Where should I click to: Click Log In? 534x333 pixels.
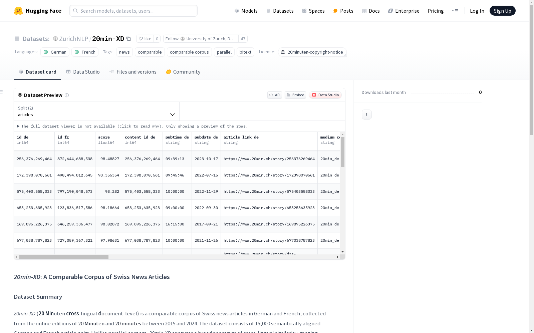coord(477,11)
